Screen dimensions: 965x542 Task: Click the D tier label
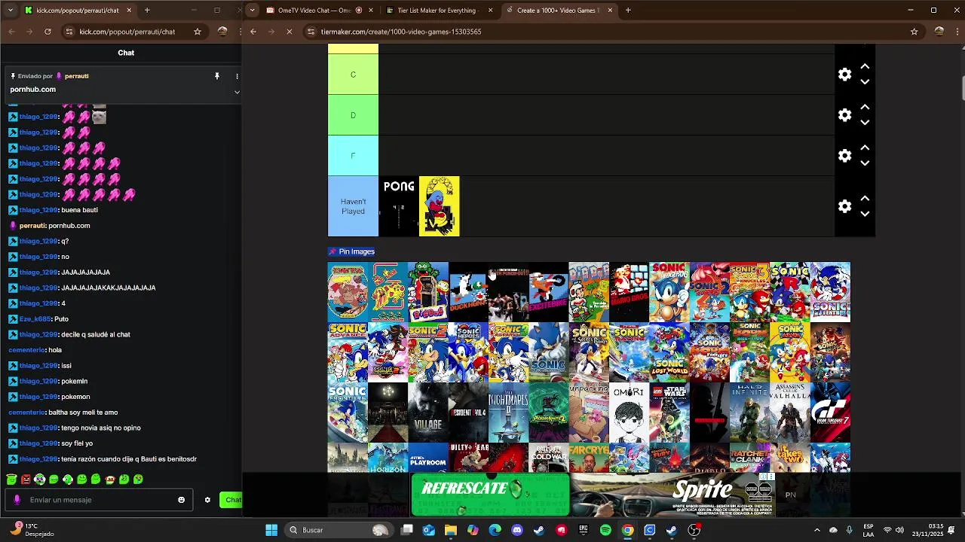(353, 115)
